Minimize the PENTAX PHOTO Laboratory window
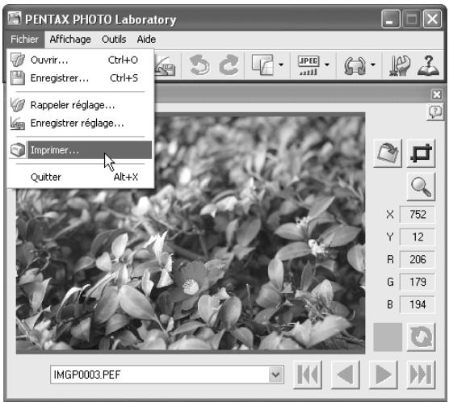 [391, 19]
